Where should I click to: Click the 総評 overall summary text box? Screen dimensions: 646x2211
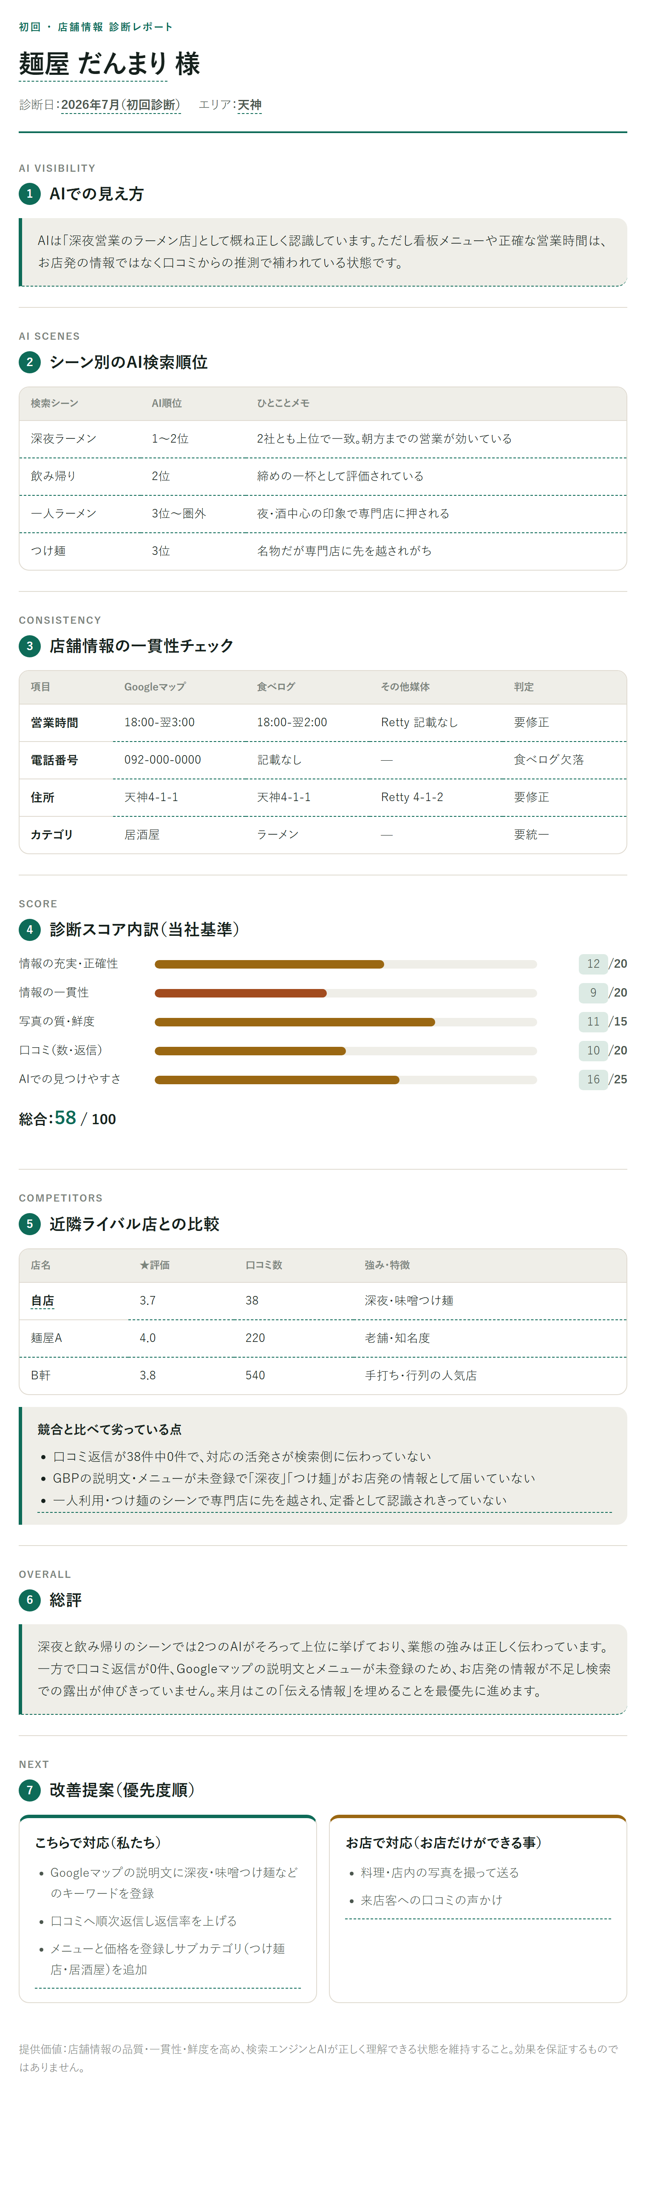point(323,1668)
